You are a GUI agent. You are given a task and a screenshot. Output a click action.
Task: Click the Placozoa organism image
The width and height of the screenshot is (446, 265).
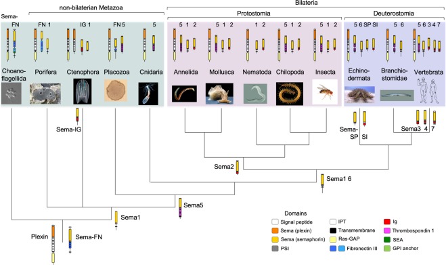116,91
